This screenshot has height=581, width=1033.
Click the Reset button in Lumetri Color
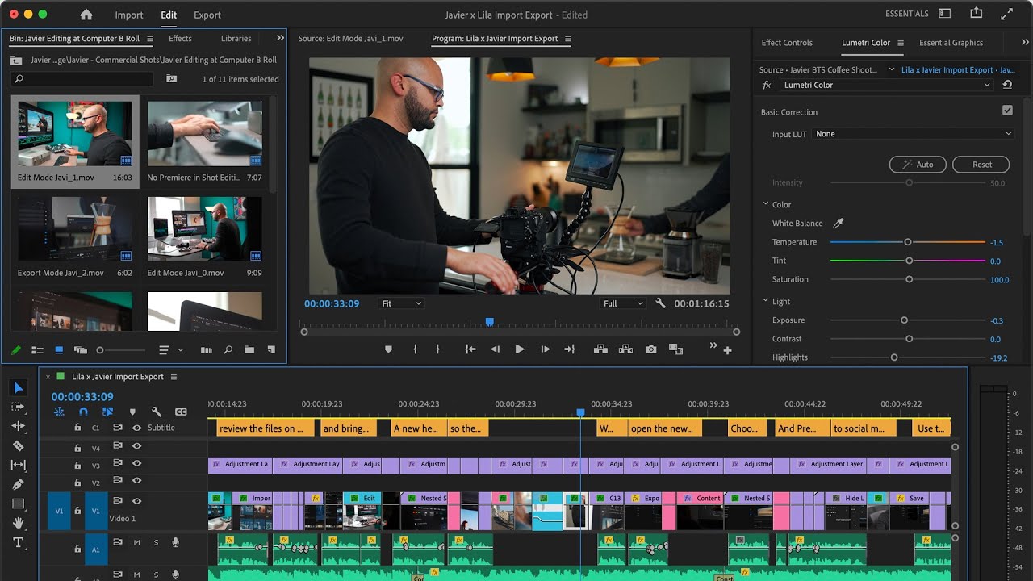click(x=981, y=164)
